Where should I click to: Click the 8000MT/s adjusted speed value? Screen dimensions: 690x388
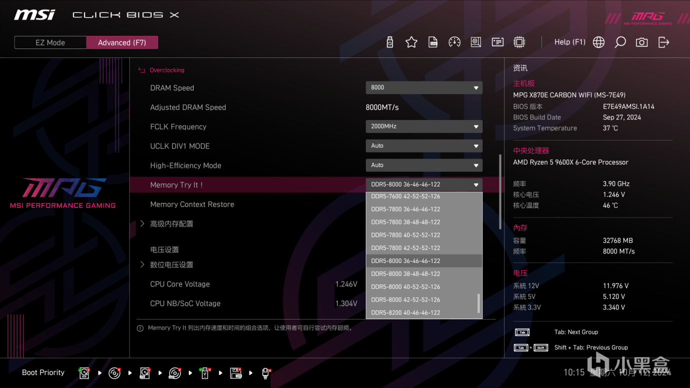(382, 107)
